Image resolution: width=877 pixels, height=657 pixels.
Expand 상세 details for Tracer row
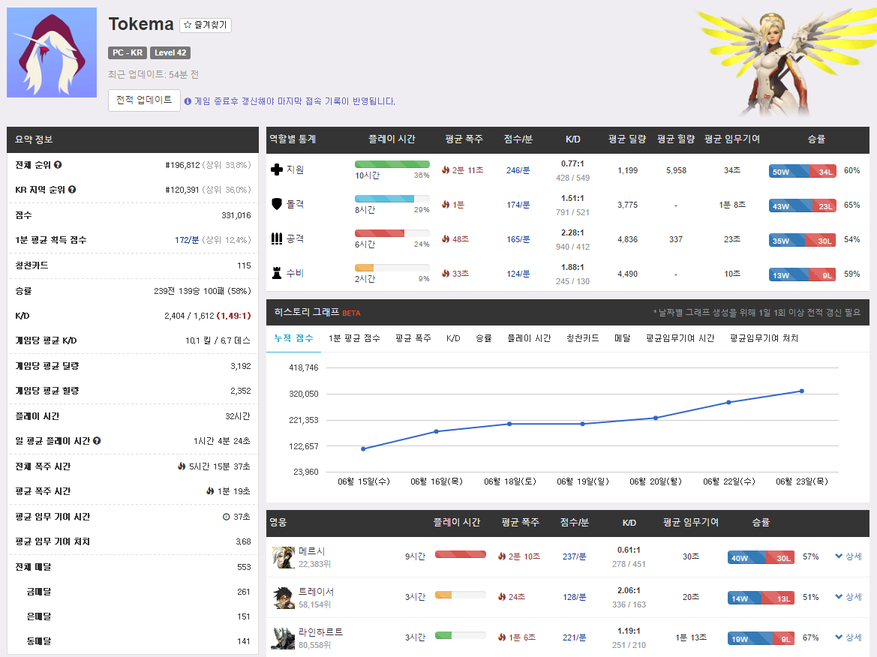click(848, 597)
